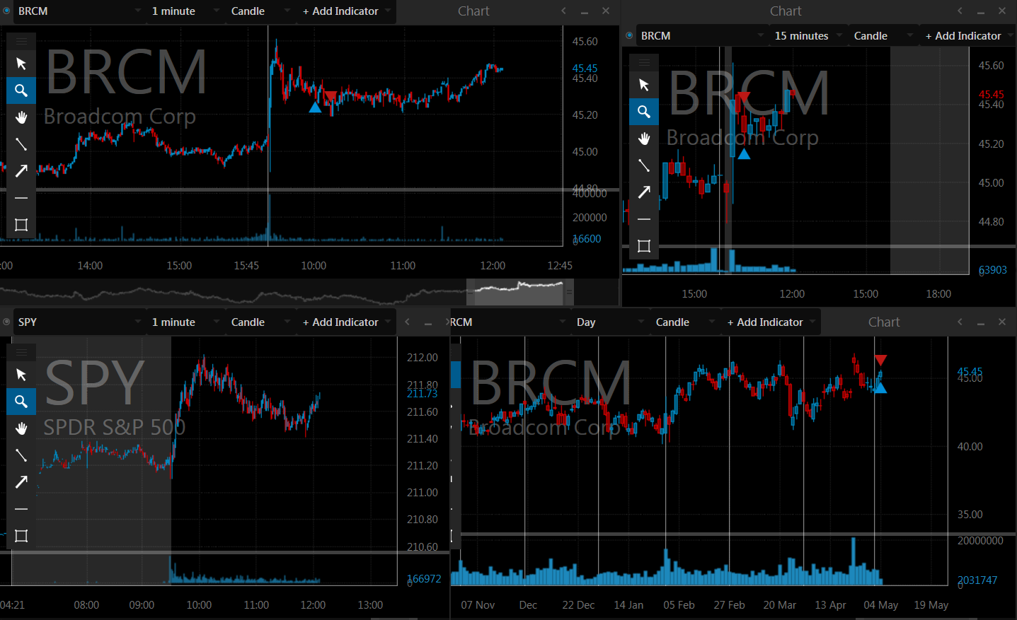Image resolution: width=1017 pixels, height=620 pixels.
Task: Click Add Indicator in BRCM Day chart
Action: (770, 322)
